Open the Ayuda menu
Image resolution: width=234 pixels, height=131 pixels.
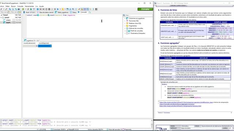(x=41, y=6)
